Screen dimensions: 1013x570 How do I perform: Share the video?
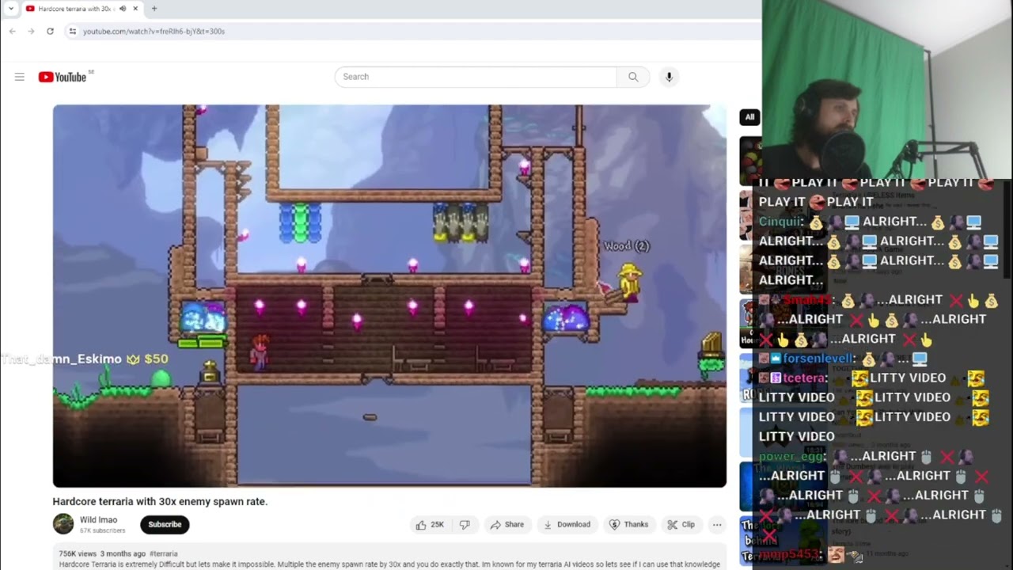[506, 524]
